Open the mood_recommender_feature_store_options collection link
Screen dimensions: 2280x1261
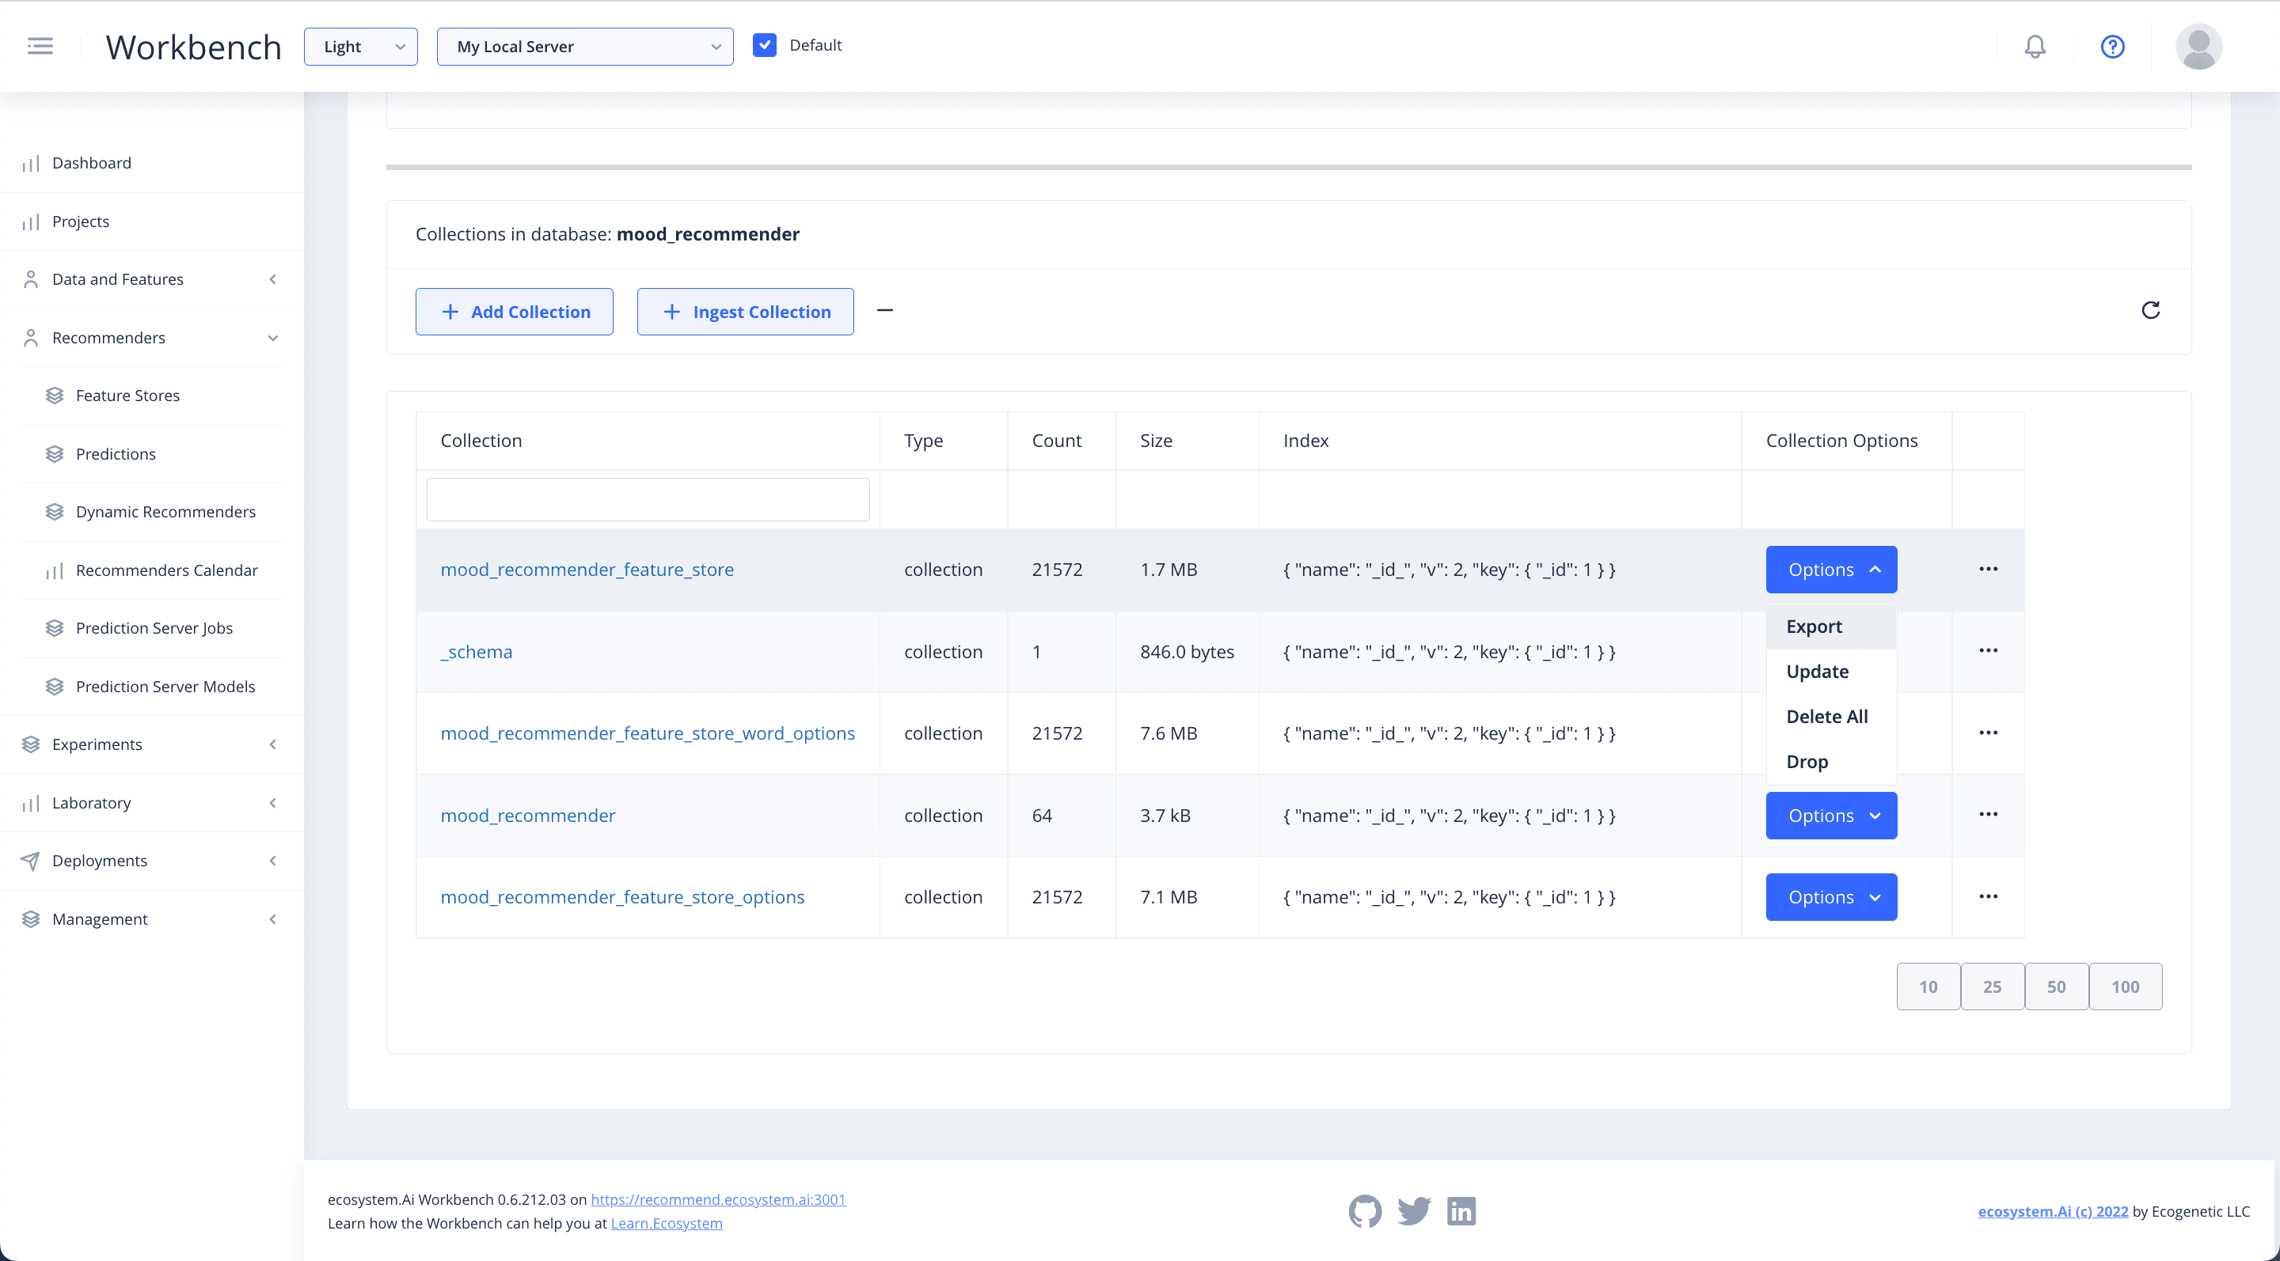[622, 898]
